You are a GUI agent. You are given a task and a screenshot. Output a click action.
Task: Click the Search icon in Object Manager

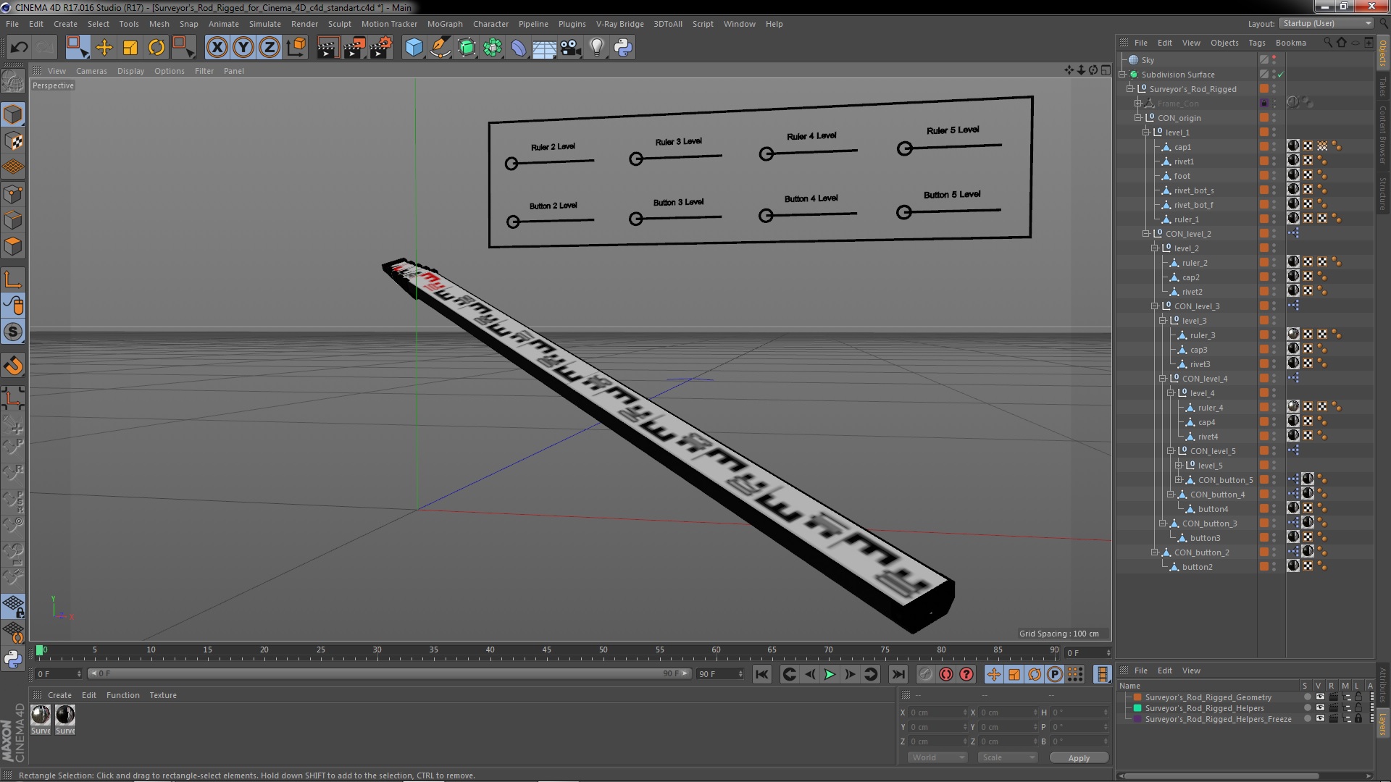(x=1328, y=43)
